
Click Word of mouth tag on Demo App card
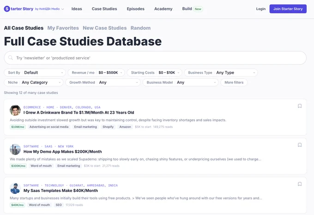tap(41, 166)
